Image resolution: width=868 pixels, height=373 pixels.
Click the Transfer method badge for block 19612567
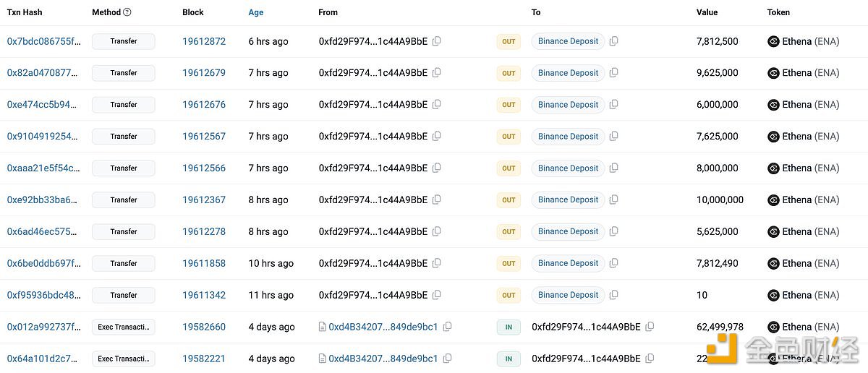click(124, 137)
